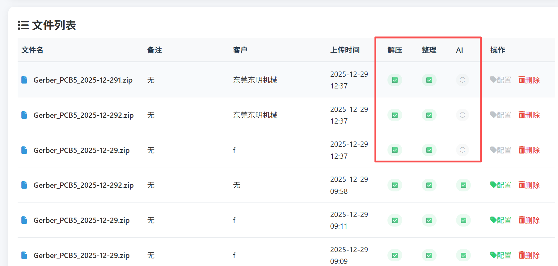This screenshot has width=558, height=266.
Task: Click the 解压 column header
Action: pyautogui.click(x=395, y=50)
